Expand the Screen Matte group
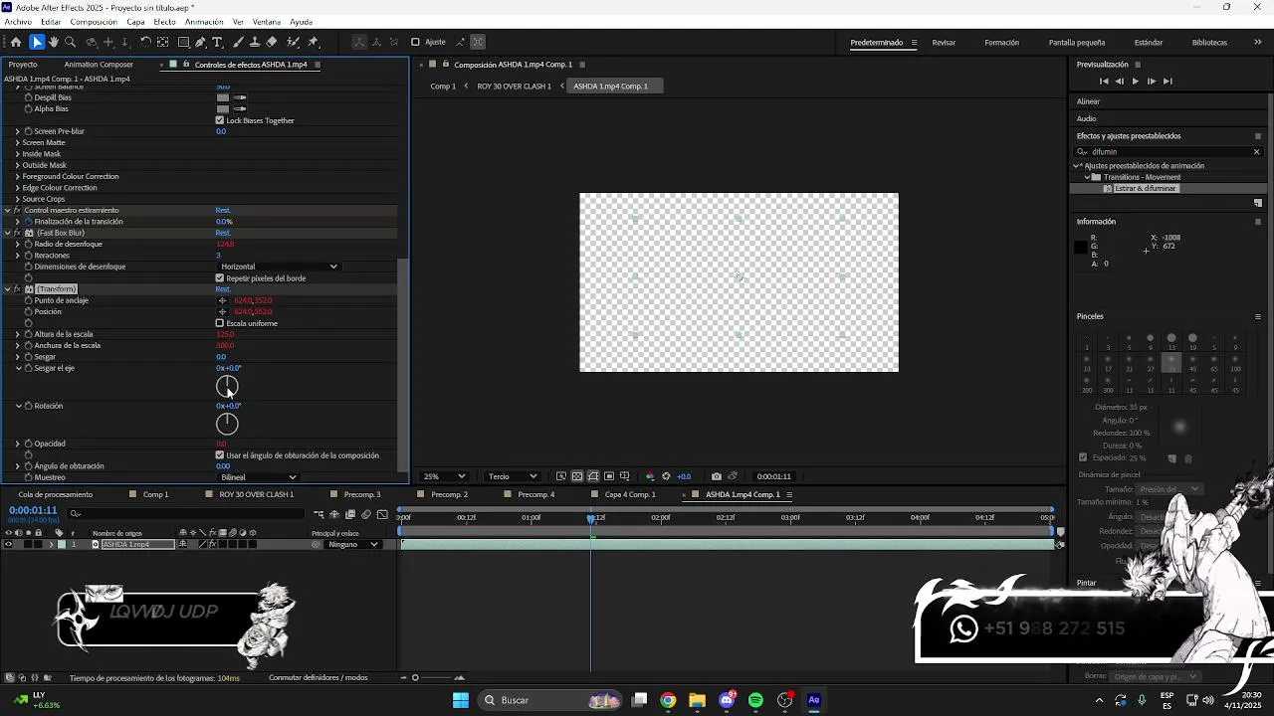1274x716 pixels. click(17, 143)
